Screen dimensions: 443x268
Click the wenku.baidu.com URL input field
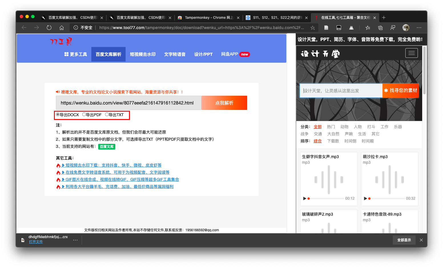129,103
